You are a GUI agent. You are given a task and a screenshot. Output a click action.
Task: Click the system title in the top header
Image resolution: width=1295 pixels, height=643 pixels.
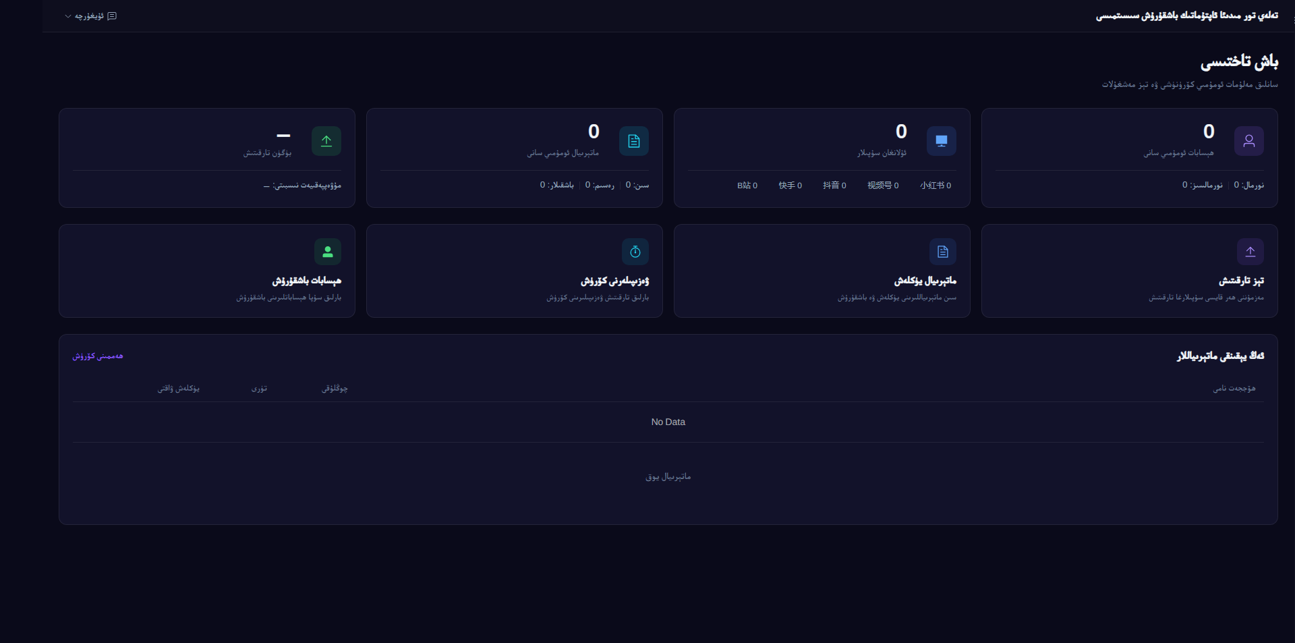tap(1186, 16)
